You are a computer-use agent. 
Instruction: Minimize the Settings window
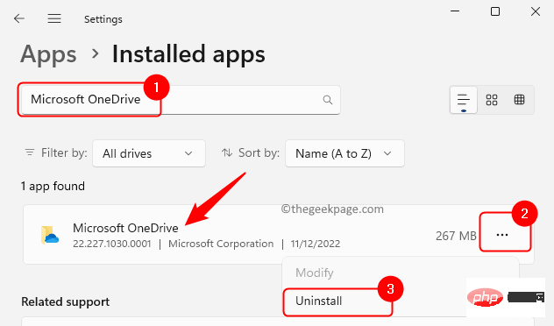[x=455, y=11]
